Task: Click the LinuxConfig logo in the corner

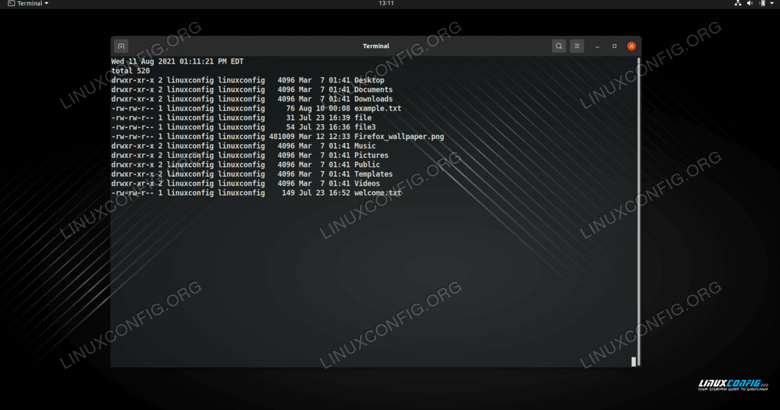Action: [730, 386]
